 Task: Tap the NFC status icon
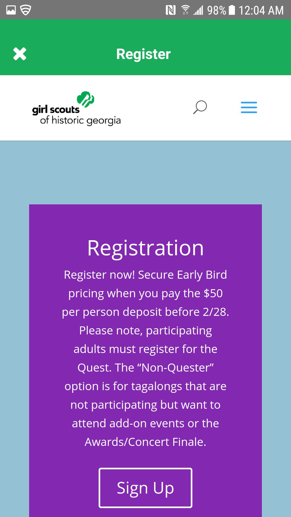tap(170, 10)
